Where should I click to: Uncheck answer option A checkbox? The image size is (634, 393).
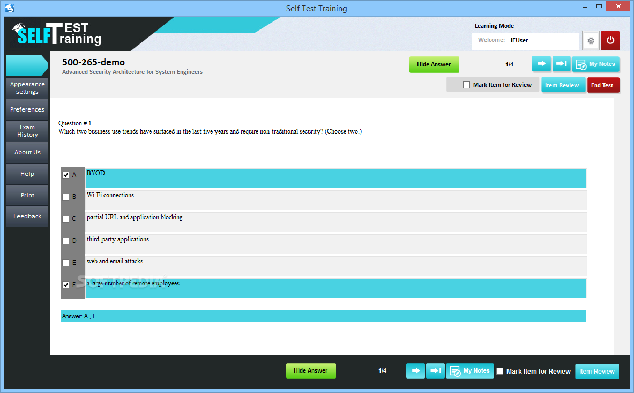click(x=65, y=175)
